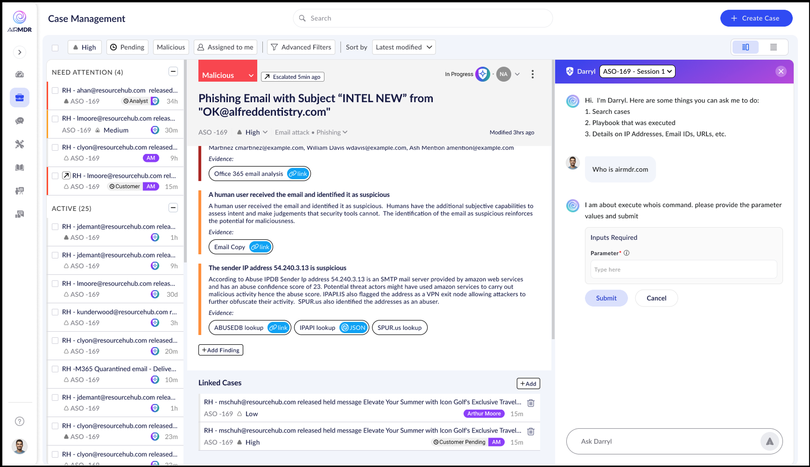
Task: Click the help question mark icon
Action: tap(20, 421)
